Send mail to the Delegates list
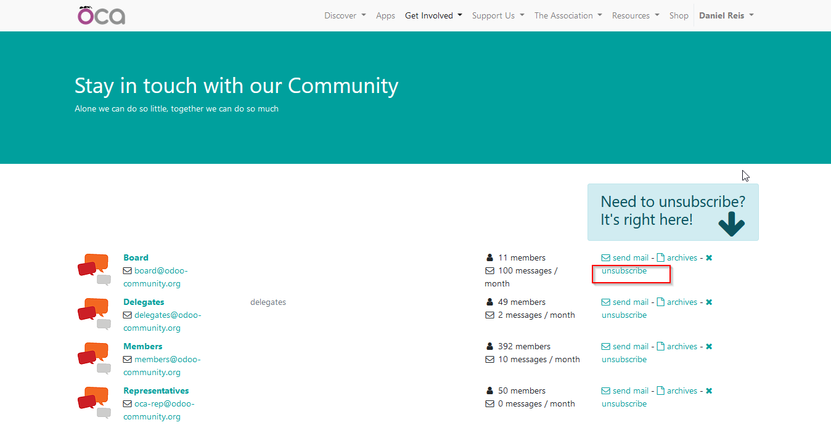Viewport: 831px width, 425px height. click(x=630, y=302)
